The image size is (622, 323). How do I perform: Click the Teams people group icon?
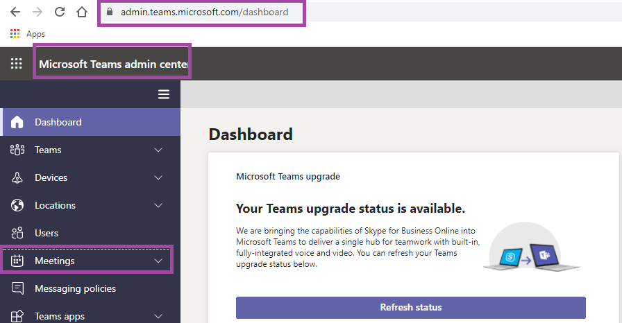coord(17,150)
